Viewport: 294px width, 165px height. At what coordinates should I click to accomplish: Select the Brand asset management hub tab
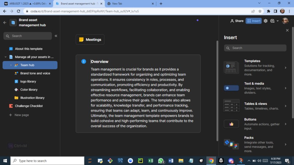[79, 4]
